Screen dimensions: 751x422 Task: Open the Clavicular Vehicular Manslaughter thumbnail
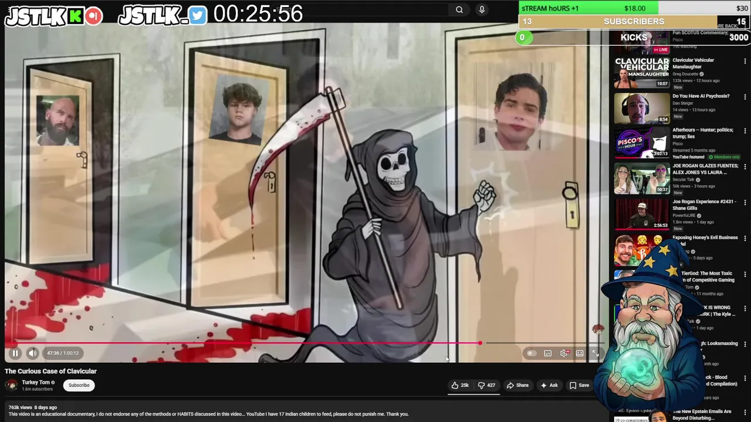642,72
